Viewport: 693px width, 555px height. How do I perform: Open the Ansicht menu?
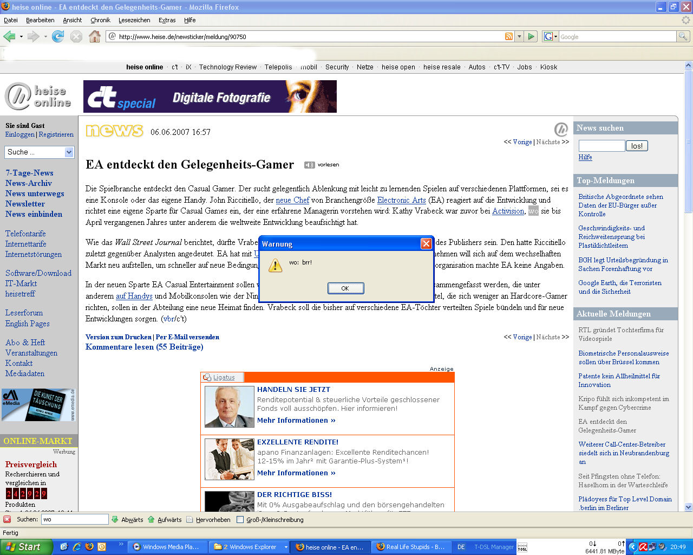(x=73, y=20)
